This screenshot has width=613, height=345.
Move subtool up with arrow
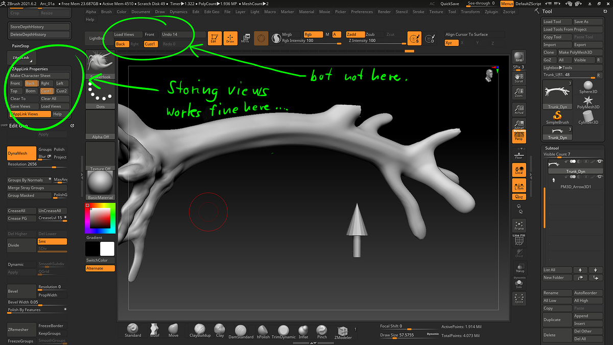[580, 270]
